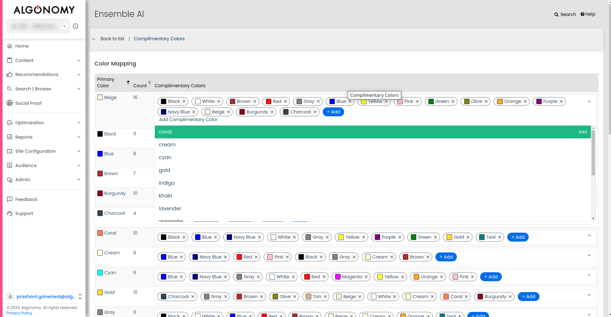The image size is (611, 317).
Task: Remove Charcoal tag from Beige row
Action: point(315,112)
